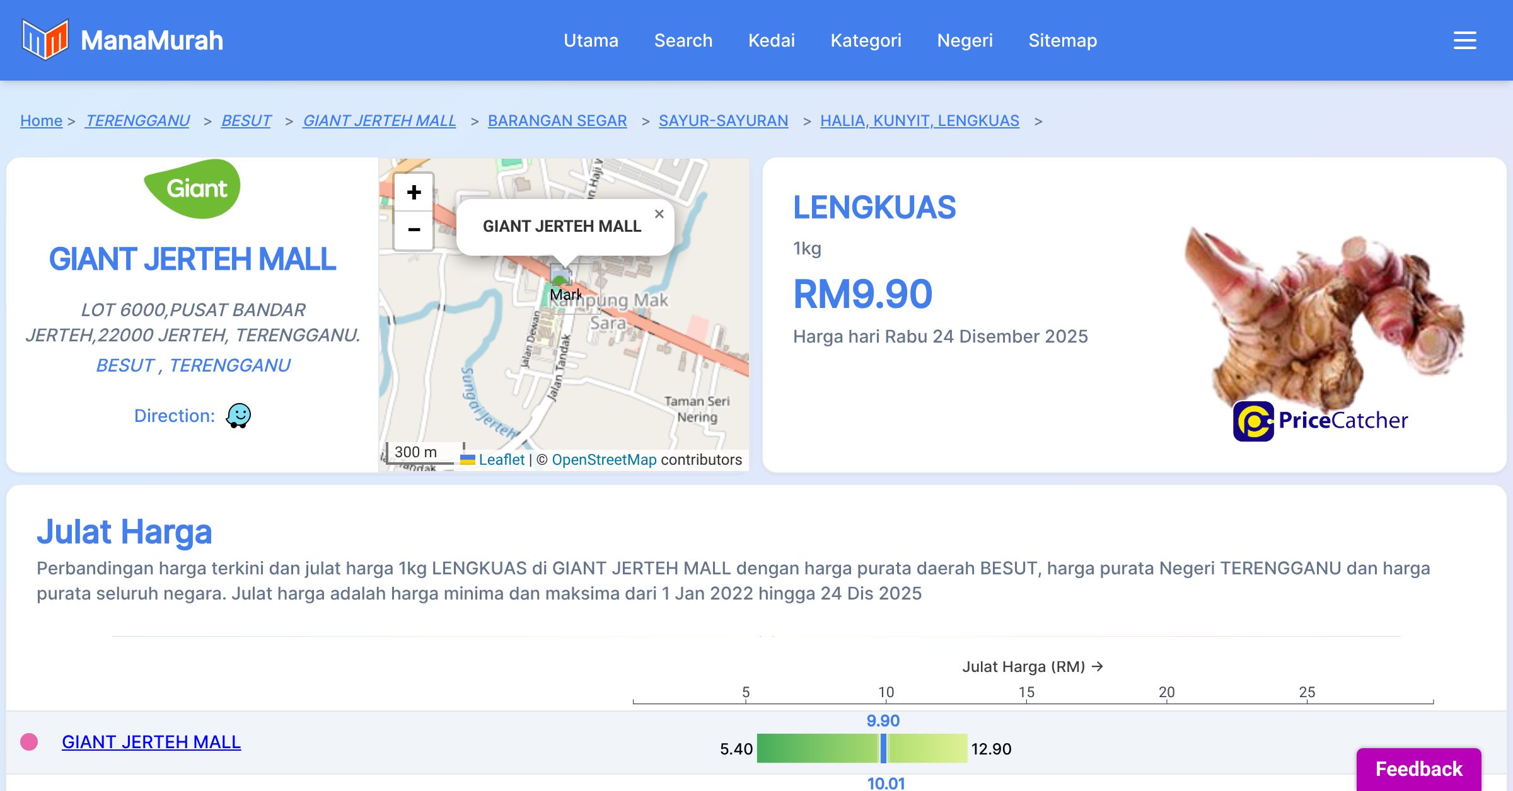Screen dimensions: 1513x791
Task: Close the GIANT JERTEH MALL map popup
Action: pyautogui.click(x=659, y=214)
